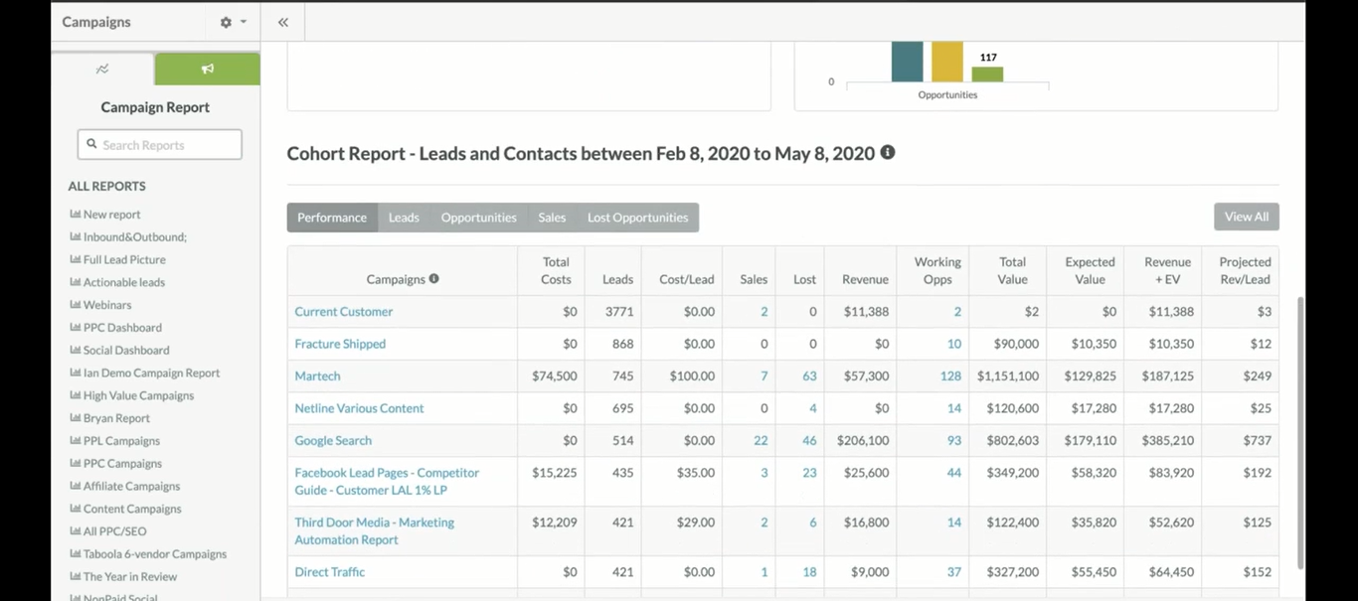Select the green megaphone campaigns tab
Image resolution: width=1358 pixels, height=601 pixels.
click(x=207, y=69)
